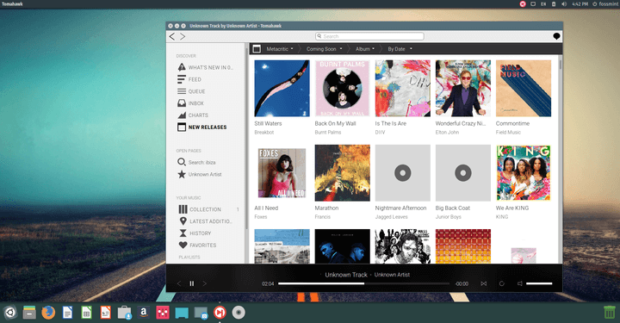Skip to the previous track
This screenshot has width=620, height=323.
pos(179,283)
